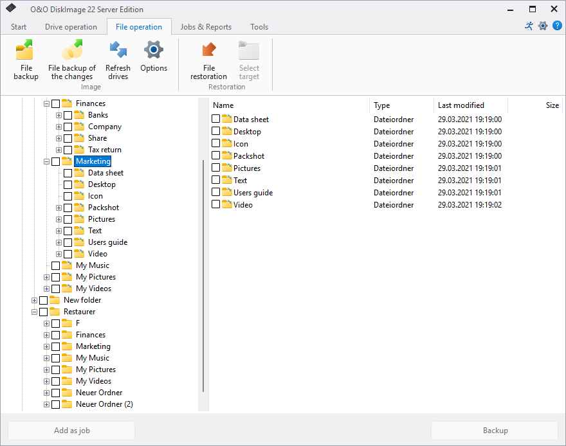The image size is (566, 446).
Task: Click the Refresh drives icon
Action: pyautogui.click(x=118, y=50)
